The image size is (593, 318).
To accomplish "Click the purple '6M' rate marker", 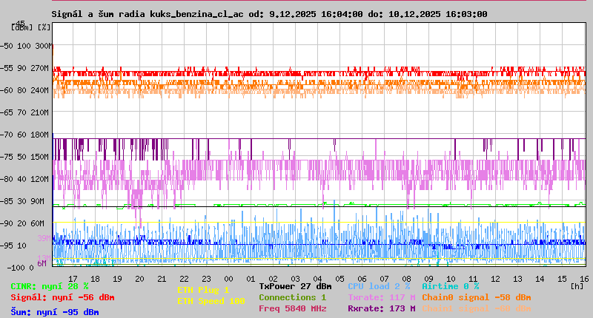I will point(42,263).
